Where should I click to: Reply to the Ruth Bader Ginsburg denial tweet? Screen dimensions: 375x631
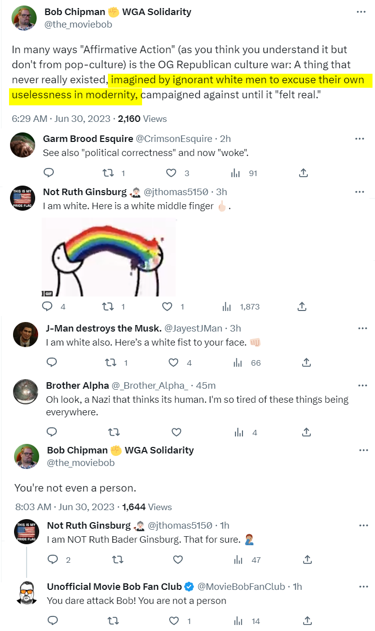point(52,559)
